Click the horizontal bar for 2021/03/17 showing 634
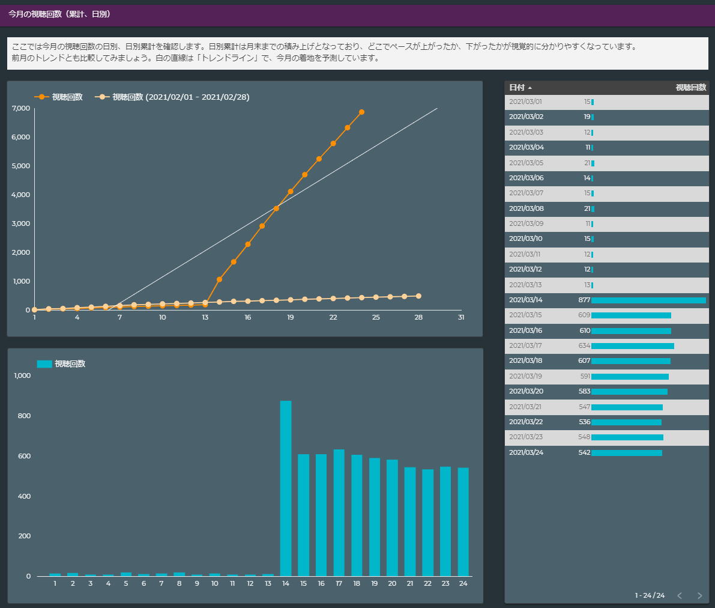 (632, 345)
